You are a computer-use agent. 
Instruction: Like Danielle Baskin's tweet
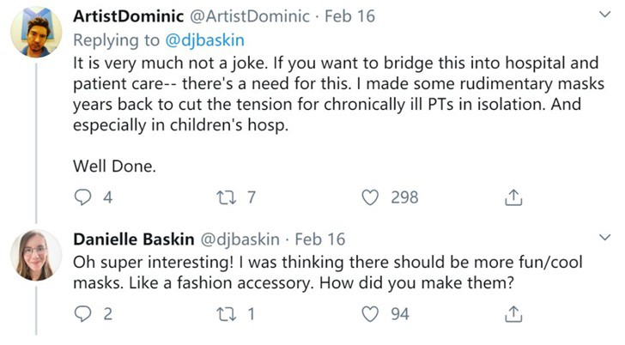(x=370, y=314)
